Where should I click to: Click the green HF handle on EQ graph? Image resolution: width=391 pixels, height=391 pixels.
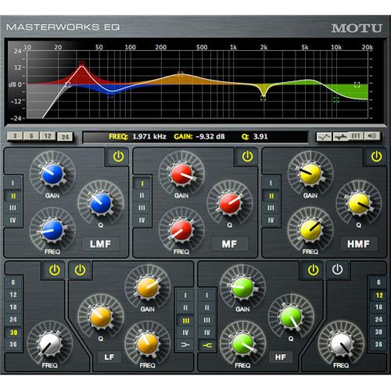click(335, 100)
